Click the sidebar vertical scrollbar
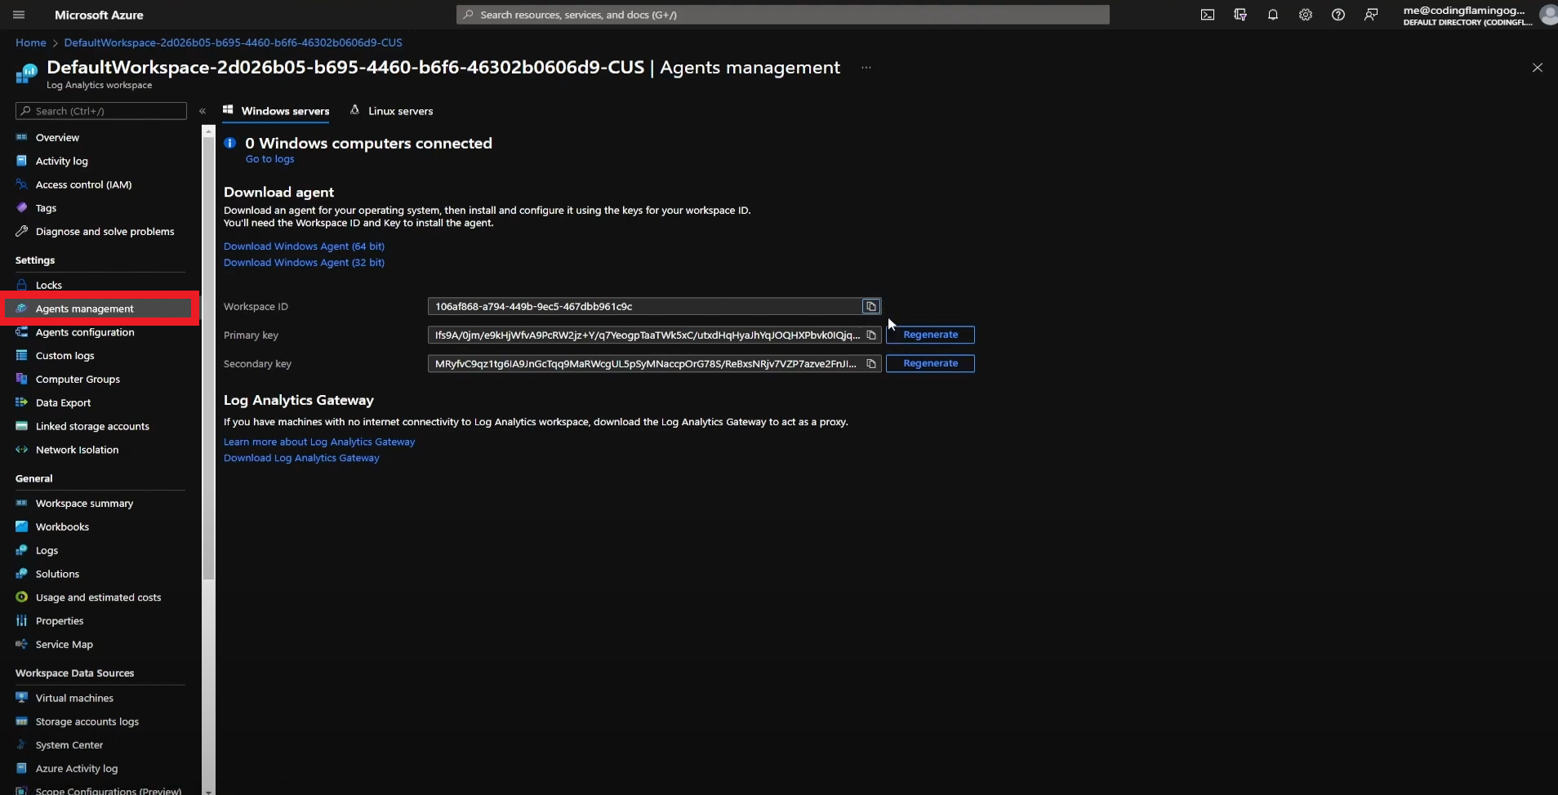1558x795 pixels. pyautogui.click(x=208, y=358)
